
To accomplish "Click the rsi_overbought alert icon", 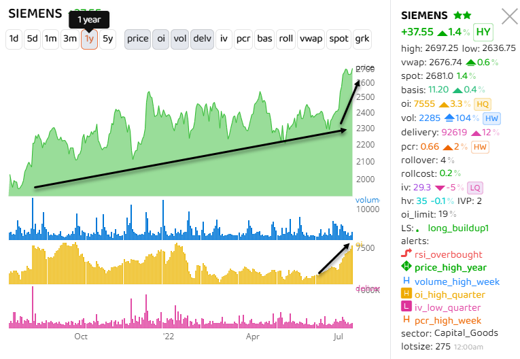I will [x=406, y=254].
